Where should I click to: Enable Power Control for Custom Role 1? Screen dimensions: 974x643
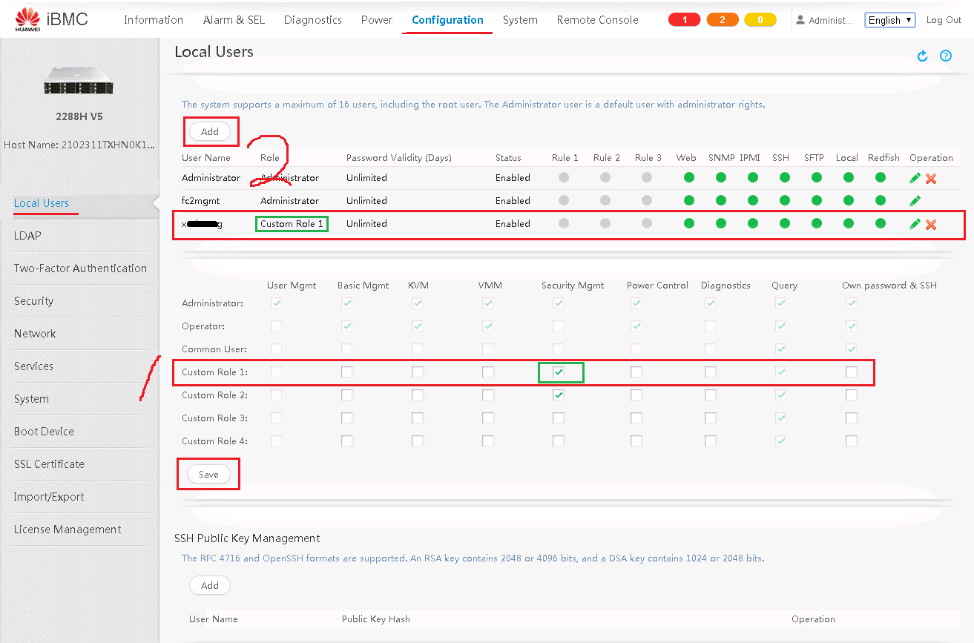click(x=636, y=372)
